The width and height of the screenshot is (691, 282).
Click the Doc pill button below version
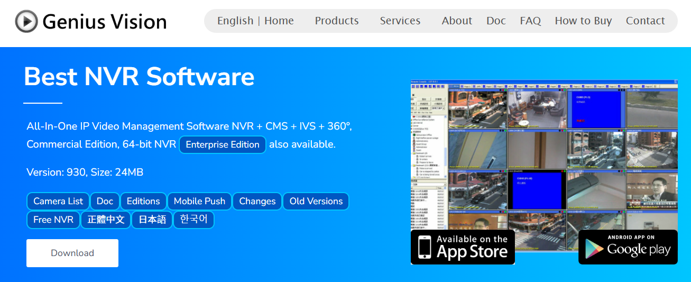105,201
